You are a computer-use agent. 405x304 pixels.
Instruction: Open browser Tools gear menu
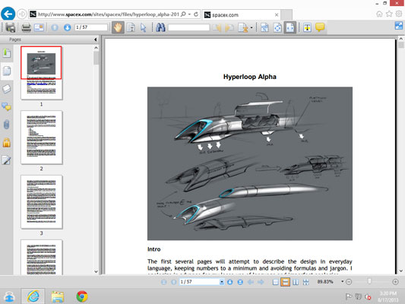pyautogui.click(x=399, y=14)
